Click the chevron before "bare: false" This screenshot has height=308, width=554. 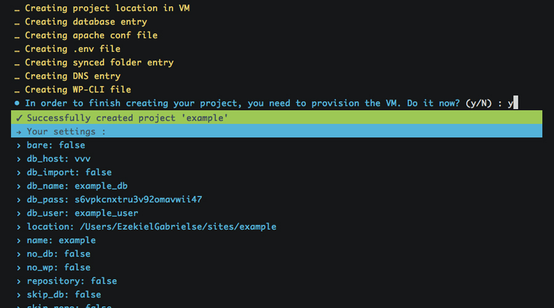click(18, 145)
